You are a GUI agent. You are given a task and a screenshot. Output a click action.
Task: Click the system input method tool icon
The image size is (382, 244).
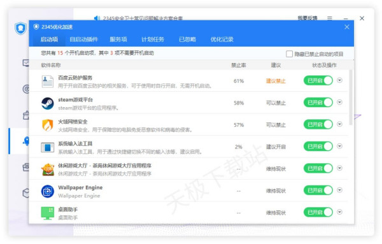[x=48, y=147]
